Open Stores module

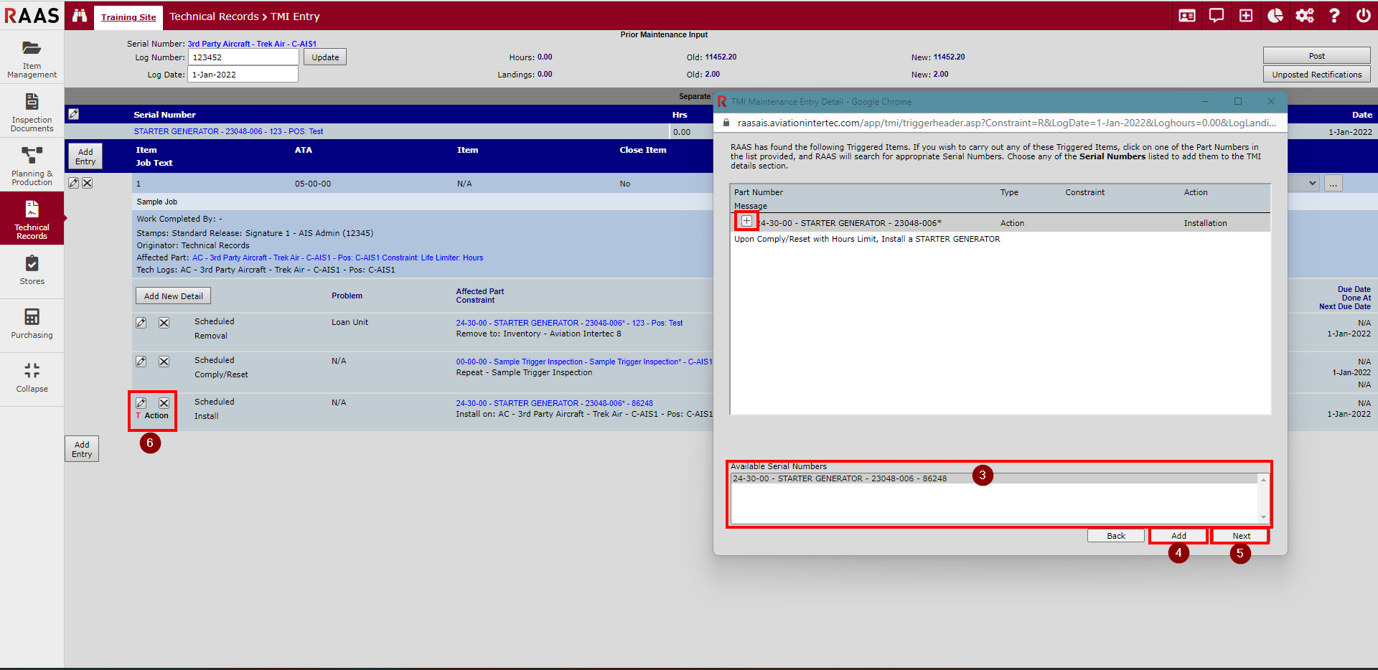(32, 271)
